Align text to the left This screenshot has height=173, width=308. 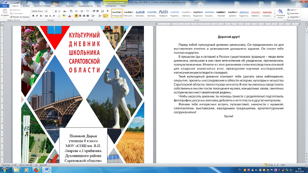click(x=77, y=16)
